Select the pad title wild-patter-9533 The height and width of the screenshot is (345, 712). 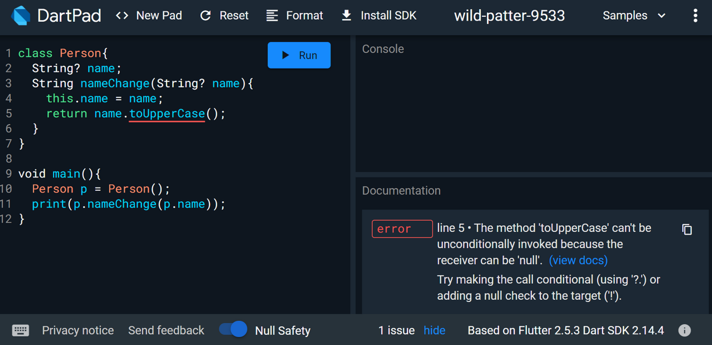(509, 16)
